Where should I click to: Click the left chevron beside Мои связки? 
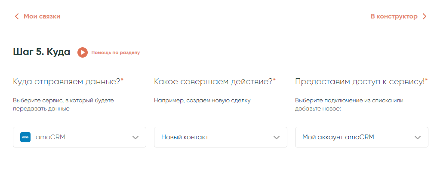(x=17, y=16)
